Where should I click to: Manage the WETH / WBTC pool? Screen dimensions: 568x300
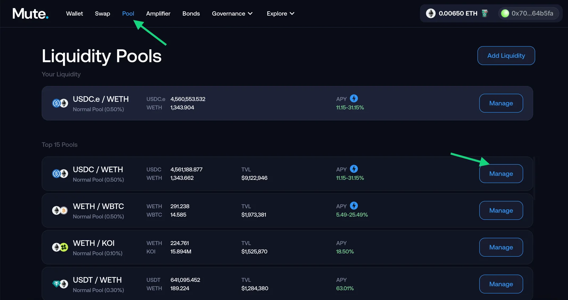tap(501, 211)
